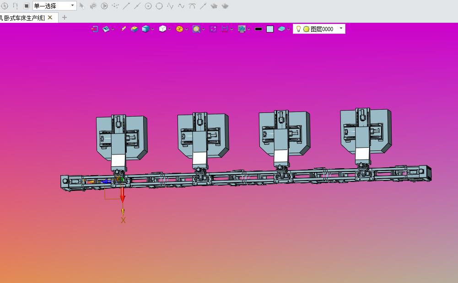Select the second-to-last surface snap icon

coord(214,6)
